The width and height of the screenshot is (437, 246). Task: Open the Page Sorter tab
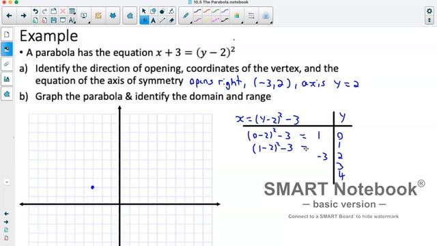[7, 35]
